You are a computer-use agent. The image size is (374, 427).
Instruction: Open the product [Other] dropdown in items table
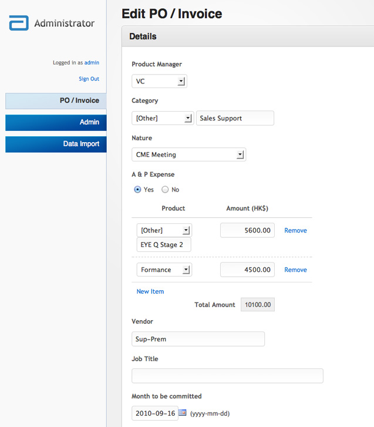(164, 230)
